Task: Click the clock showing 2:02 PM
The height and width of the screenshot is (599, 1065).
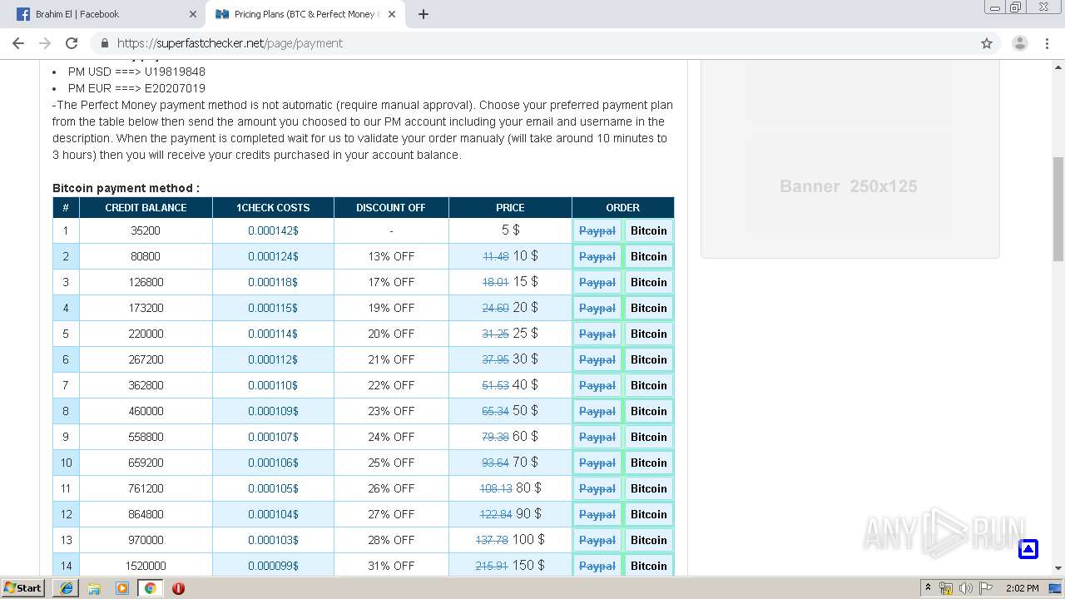Action: tap(1022, 588)
